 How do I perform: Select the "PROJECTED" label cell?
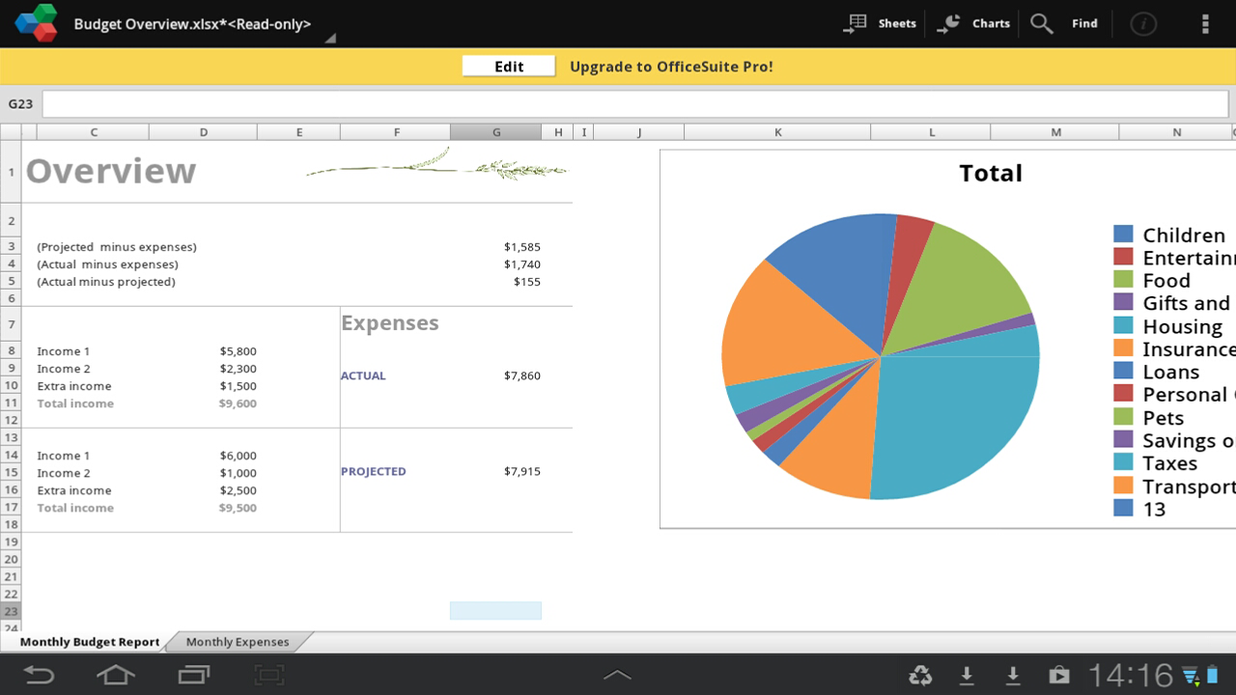click(374, 471)
